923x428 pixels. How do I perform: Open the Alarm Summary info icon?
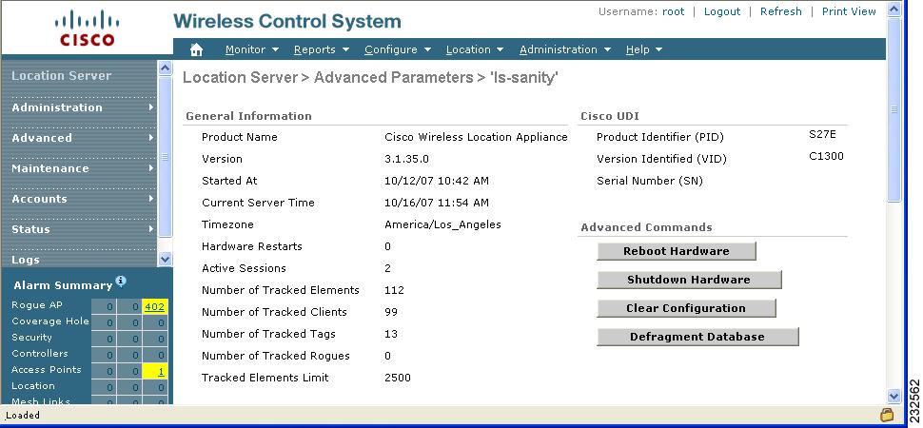(x=121, y=281)
